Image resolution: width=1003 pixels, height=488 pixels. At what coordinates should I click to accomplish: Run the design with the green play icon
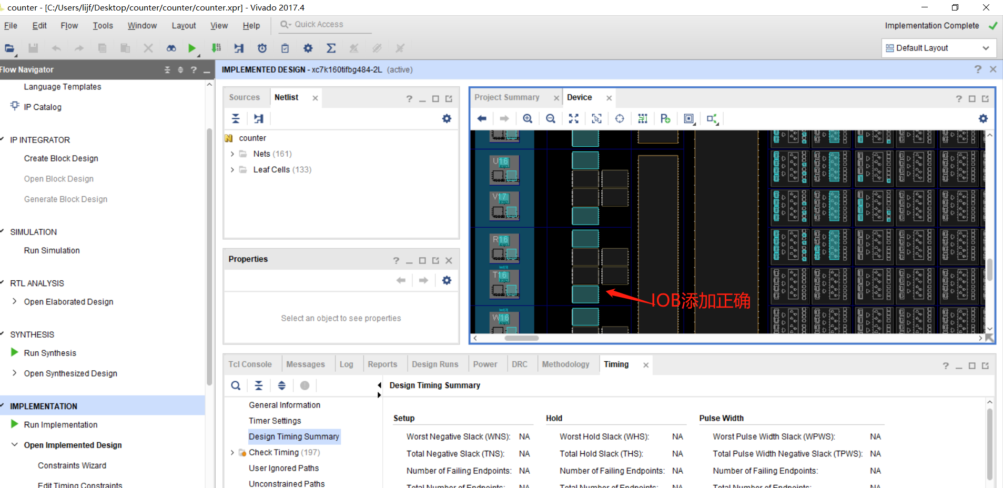(191, 48)
